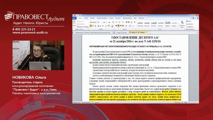
Task: Open Выделить (Select) dropdown
Action: 190,27
